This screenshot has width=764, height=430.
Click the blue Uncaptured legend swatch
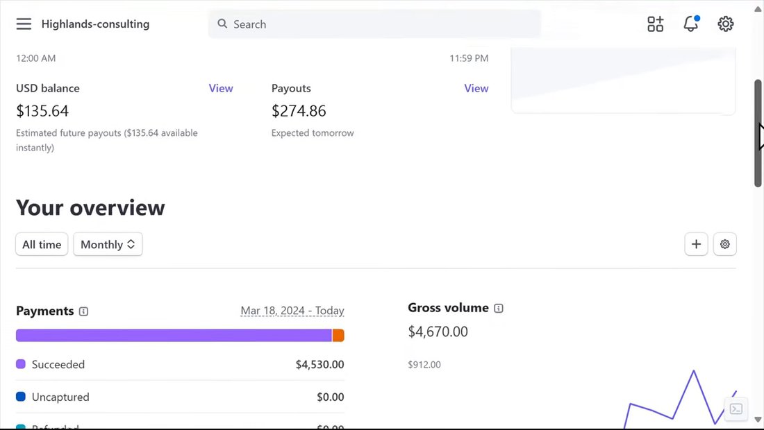click(20, 397)
